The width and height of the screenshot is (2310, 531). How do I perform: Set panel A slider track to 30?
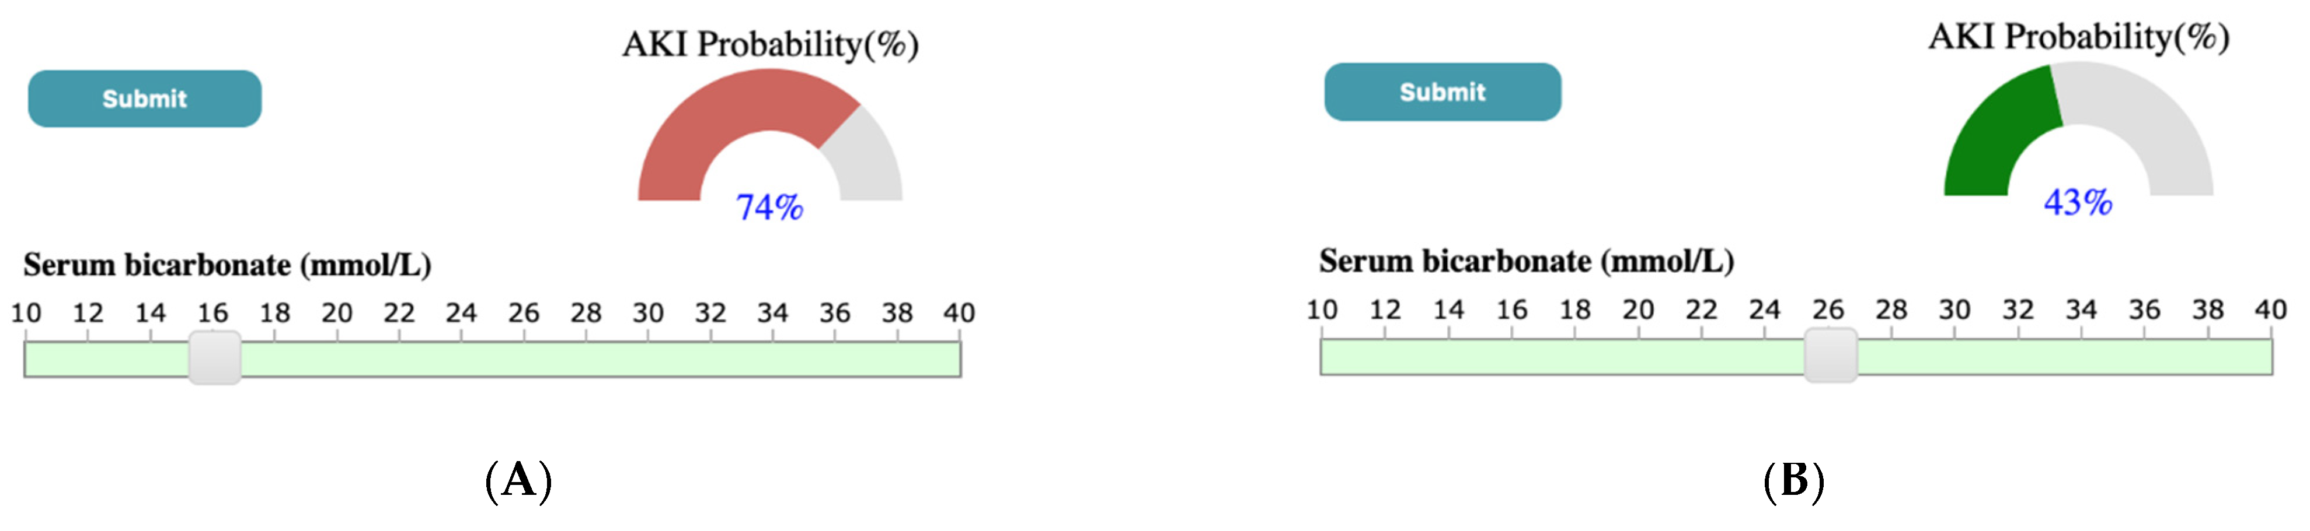pos(649,359)
